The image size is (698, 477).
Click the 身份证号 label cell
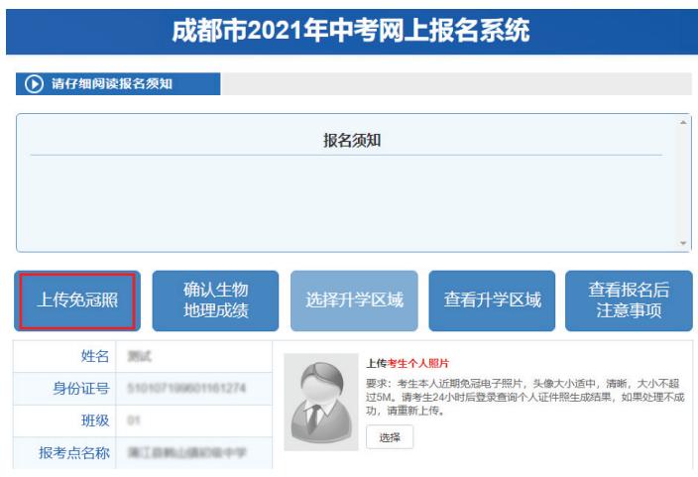point(64,389)
